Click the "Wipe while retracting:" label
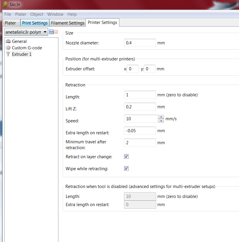The height and width of the screenshot is (242, 239). (87, 169)
